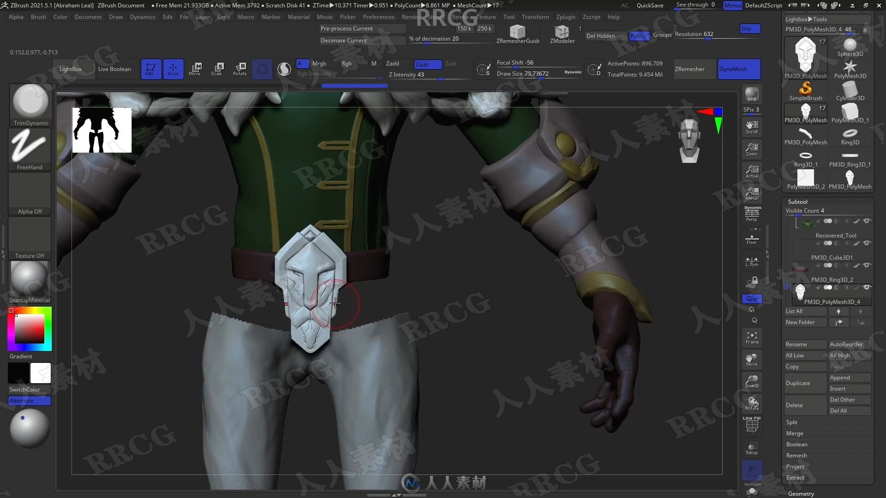886x498 pixels.
Task: Click the Scroll canvas navigation icon
Action: click(752, 127)
